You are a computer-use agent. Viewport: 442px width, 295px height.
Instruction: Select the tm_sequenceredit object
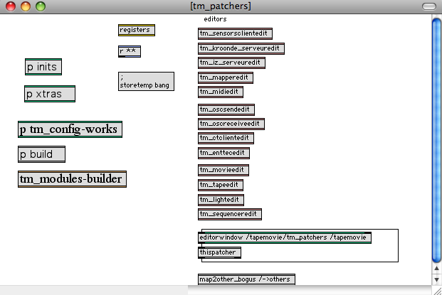(229, 214)
